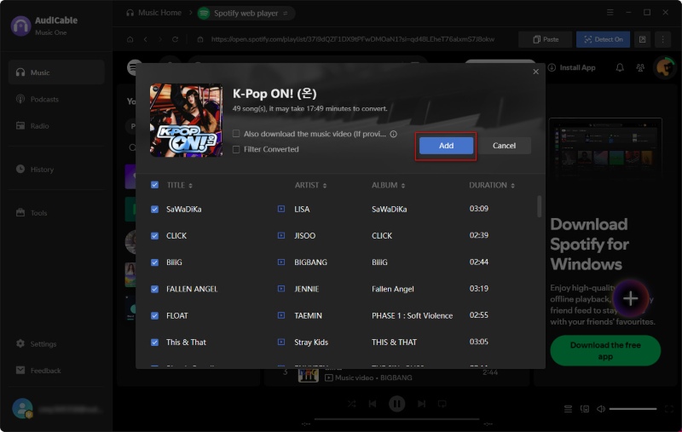Screen dimensions: 682x432
Task: Go back with the back arrow
Action: [x=145, y=39]
